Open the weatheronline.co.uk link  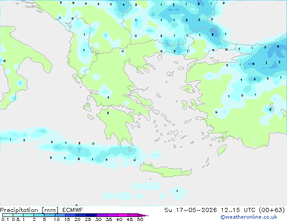[249, 217]
